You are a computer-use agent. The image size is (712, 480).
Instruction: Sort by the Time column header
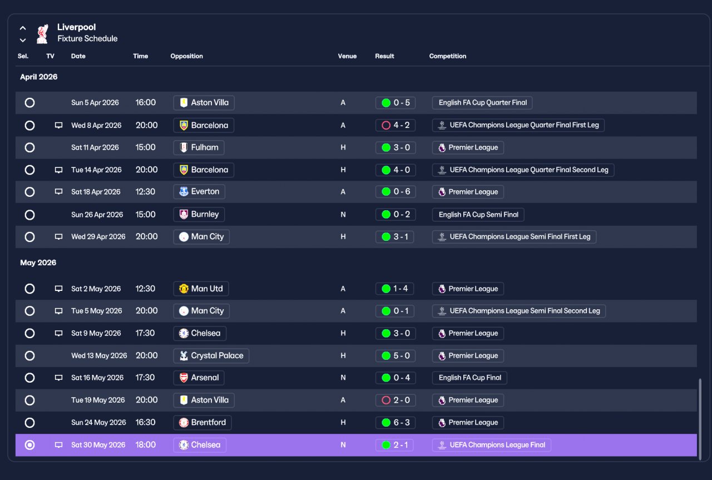click(x=141, y=56)
